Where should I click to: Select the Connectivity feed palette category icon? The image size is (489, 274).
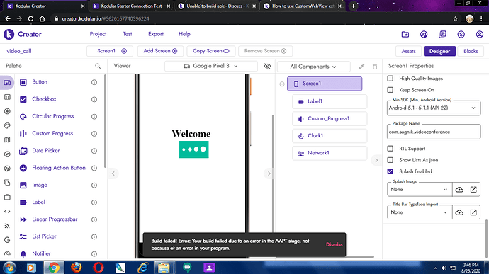7,226
